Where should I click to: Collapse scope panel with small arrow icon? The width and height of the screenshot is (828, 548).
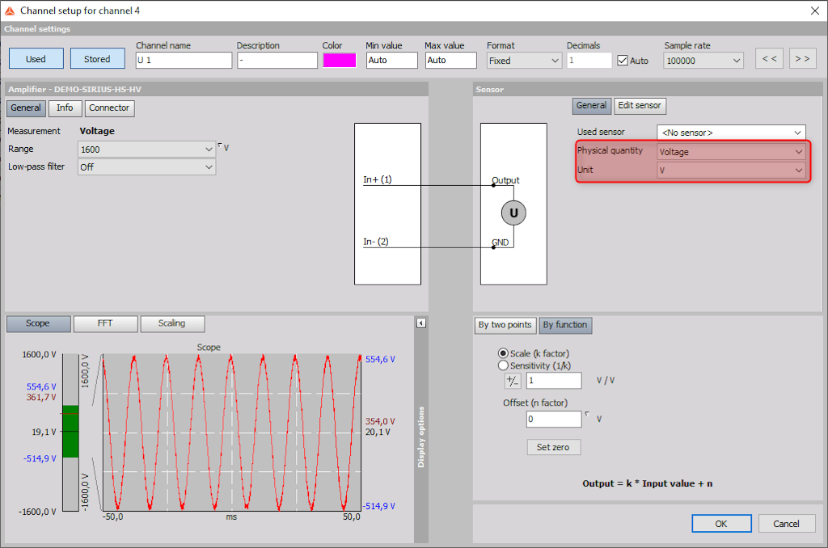pyautogui.click(x=420, y=323)
